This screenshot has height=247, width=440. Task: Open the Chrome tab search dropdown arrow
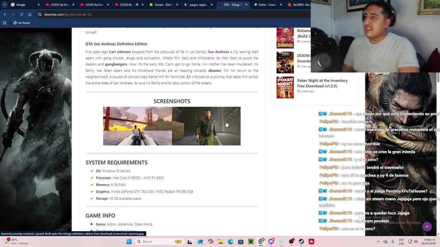[4, 4]
